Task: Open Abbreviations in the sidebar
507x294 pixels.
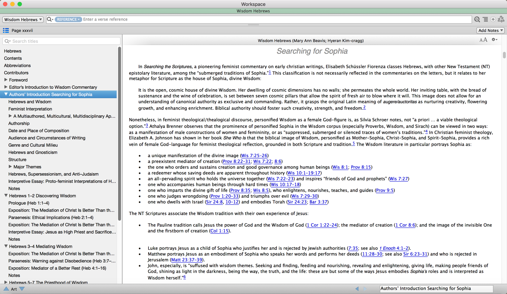Action: point(17,66)
